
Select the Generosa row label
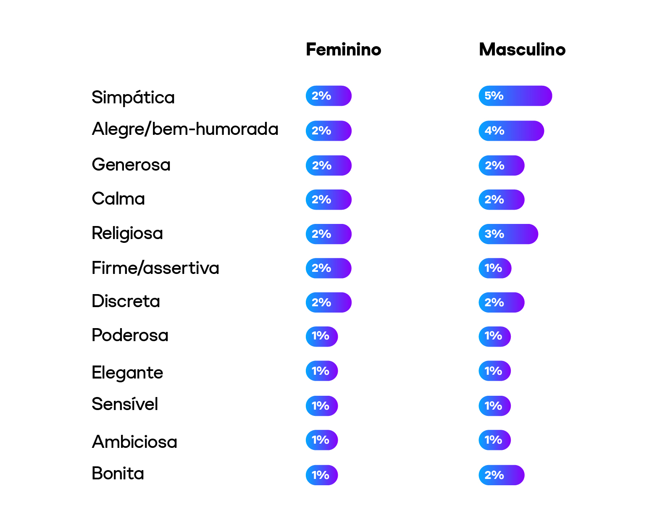131,165
